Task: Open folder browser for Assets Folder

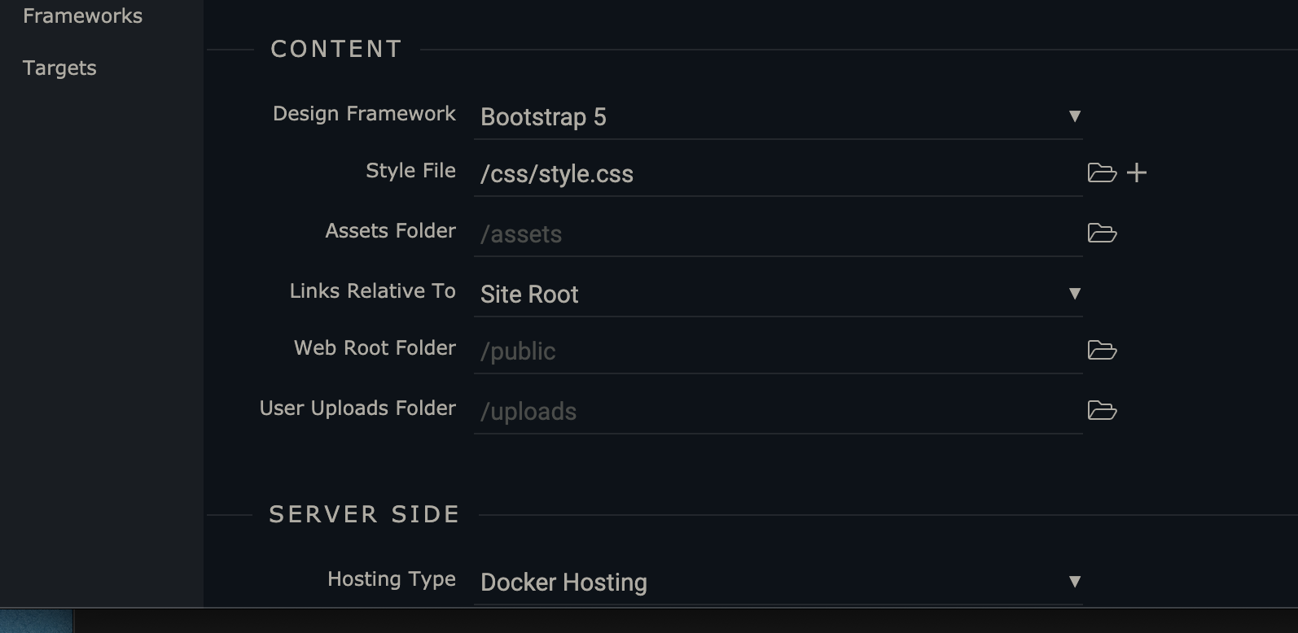Action: tap(1102, 234)
